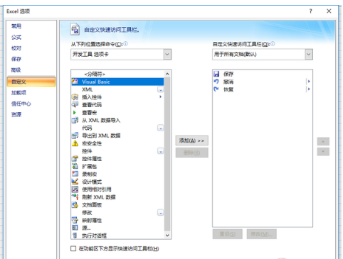Select 保存 (Save) in the toolbar list
Viewport: 343px width, 259px height.
pyautogui.click(x=263, y=74)
